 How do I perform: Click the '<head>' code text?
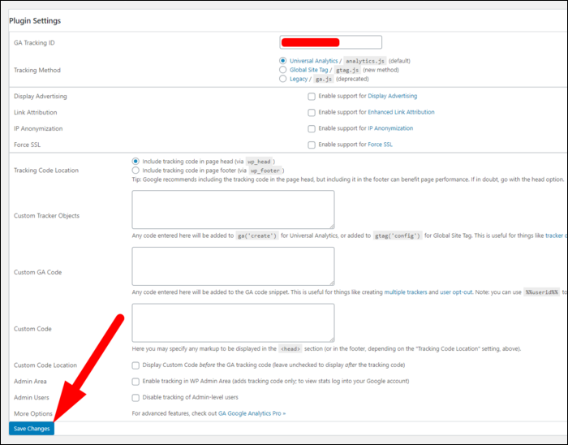[290, 349]
